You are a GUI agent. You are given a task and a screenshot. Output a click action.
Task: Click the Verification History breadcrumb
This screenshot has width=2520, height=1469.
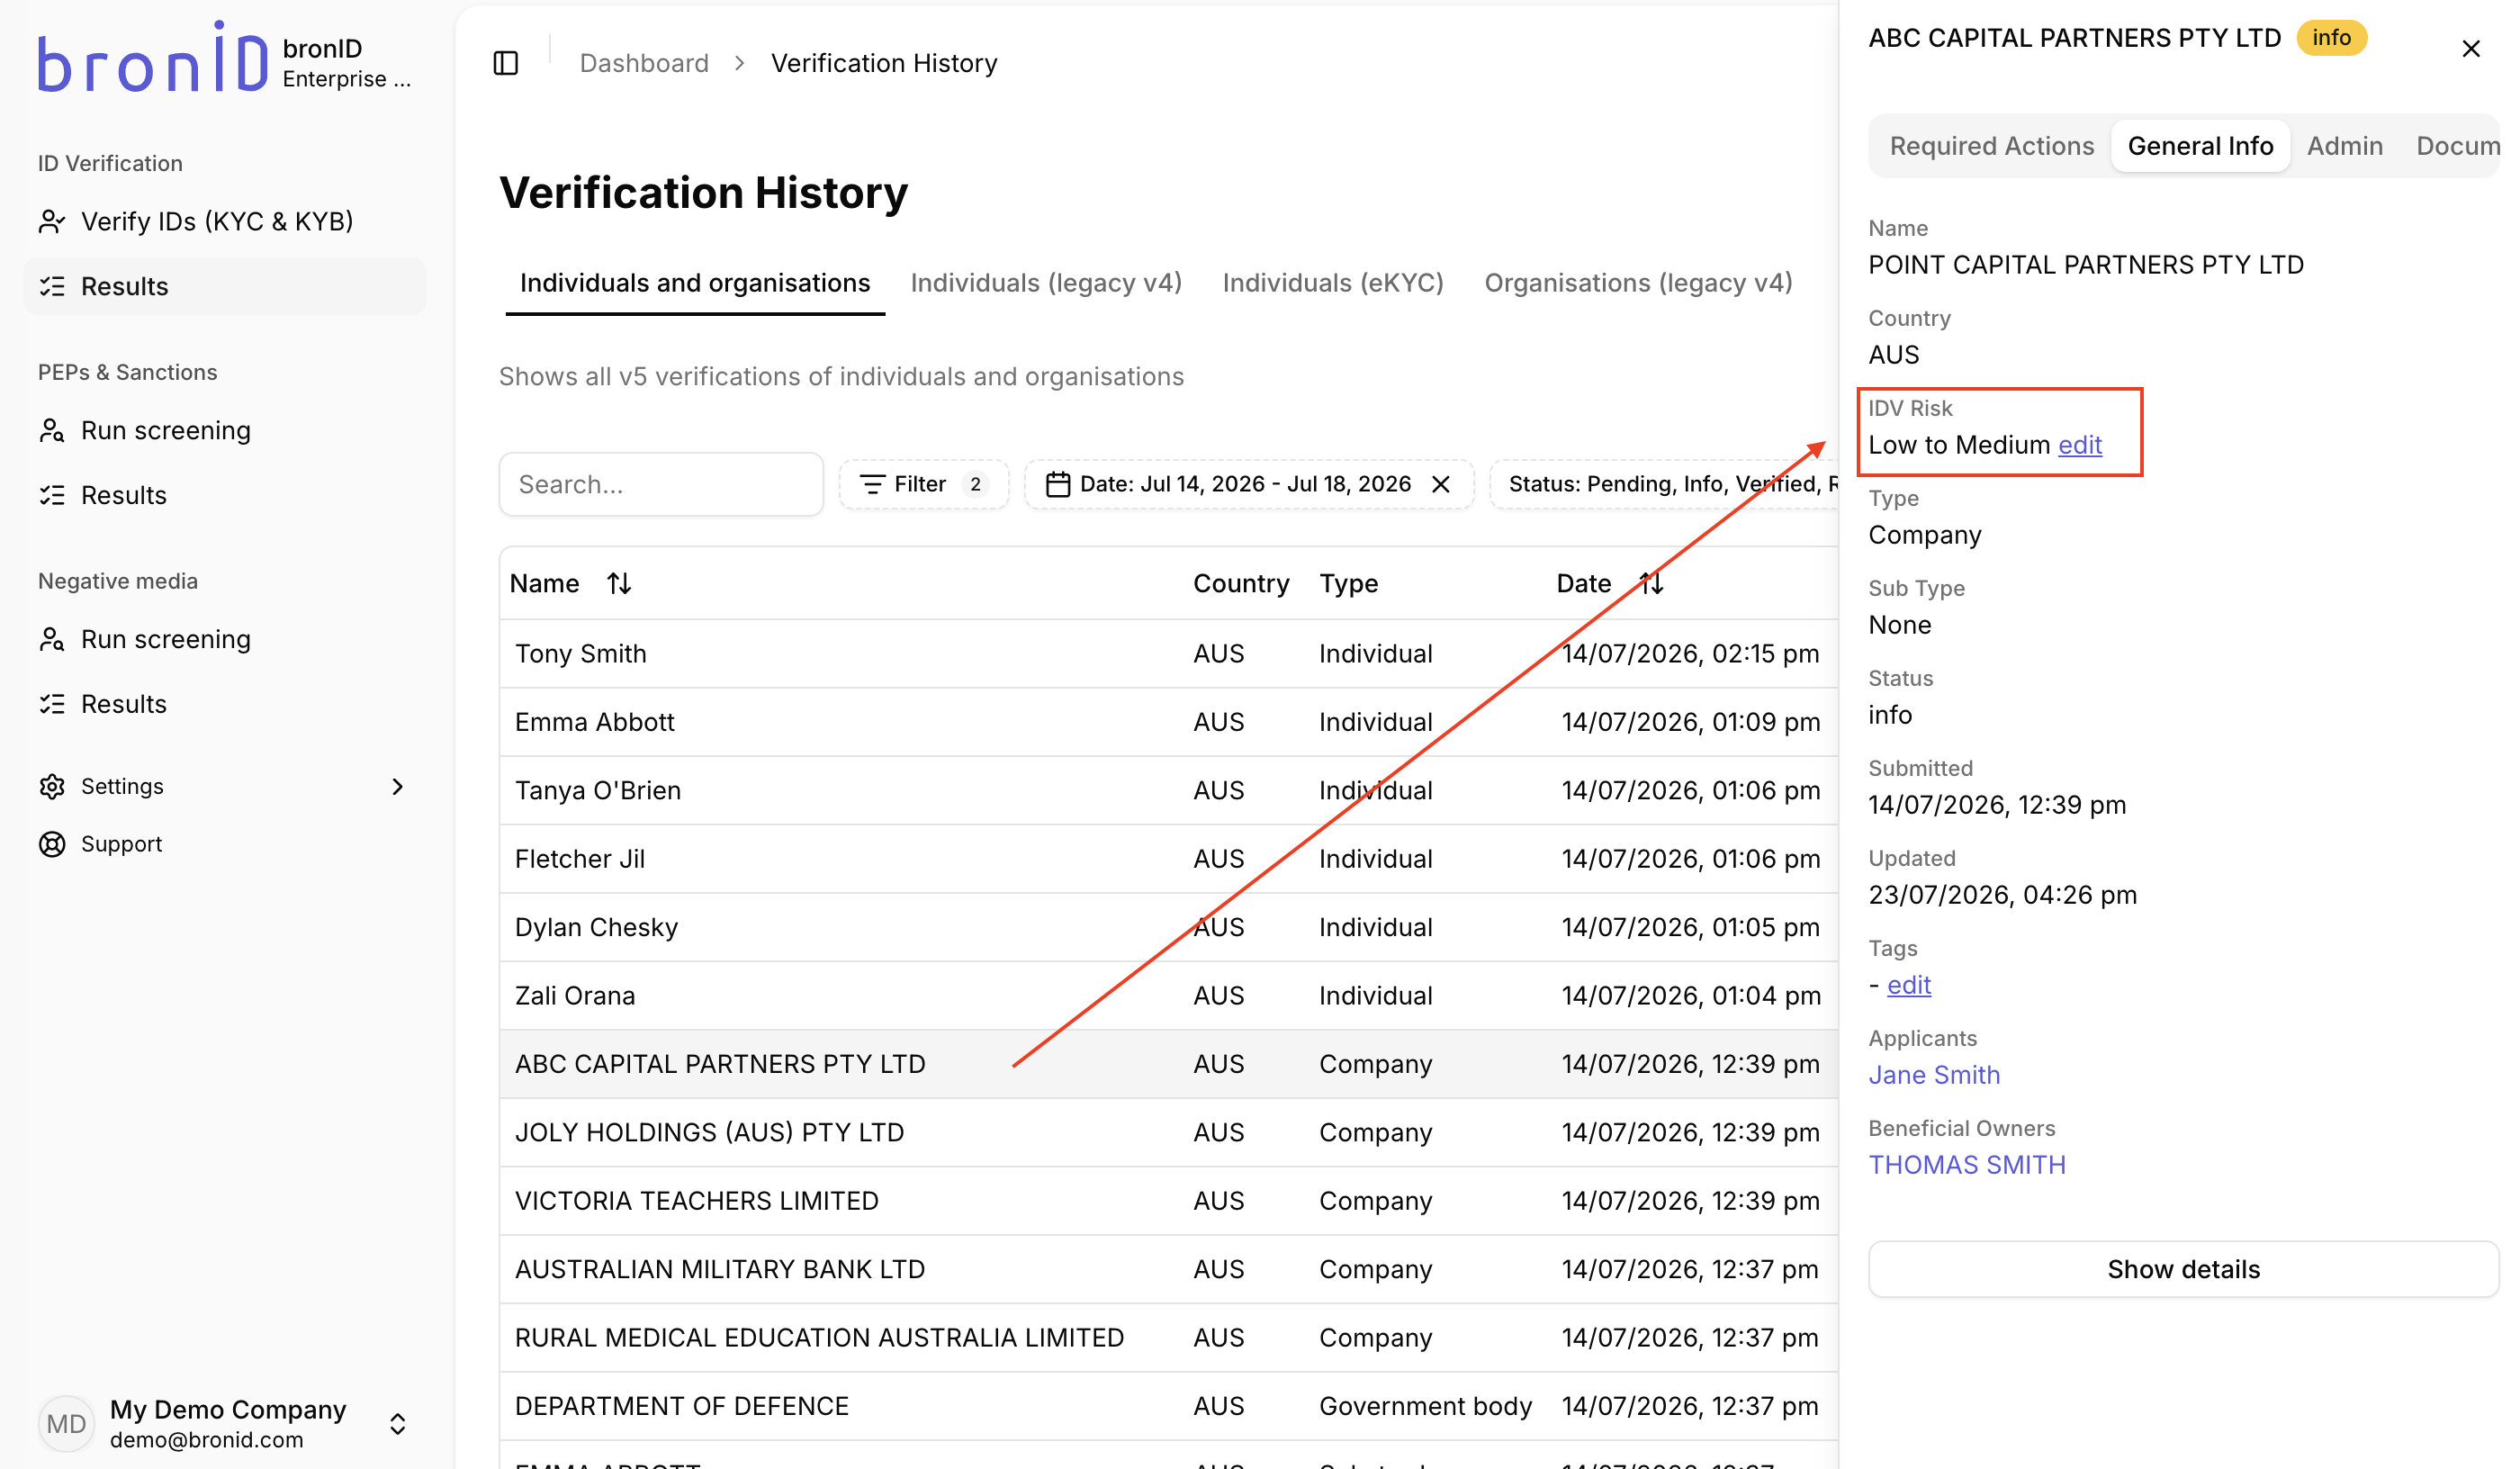884,63
